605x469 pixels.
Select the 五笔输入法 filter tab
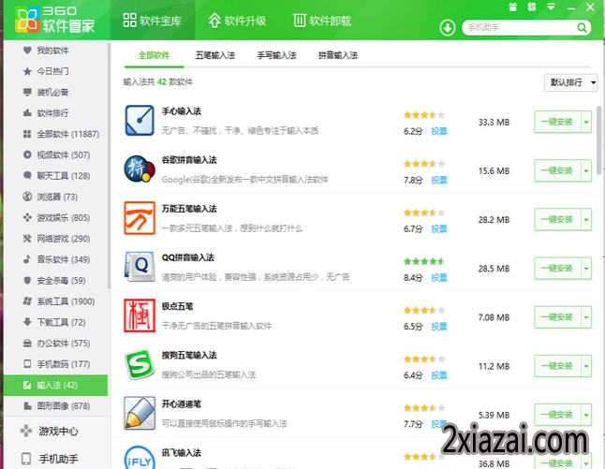point(215,55)
